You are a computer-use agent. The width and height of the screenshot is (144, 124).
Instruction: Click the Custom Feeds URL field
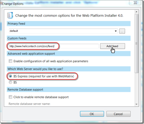[54, 46]
